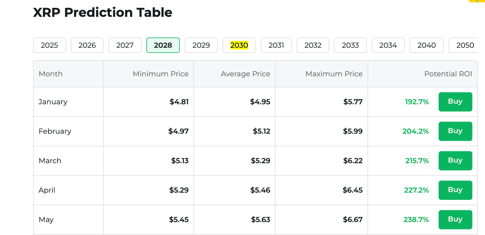Image resolution: width=485 pixels, height=235 pixels.
Task: Click Buy for February predictions
Action: coord(455,131)
